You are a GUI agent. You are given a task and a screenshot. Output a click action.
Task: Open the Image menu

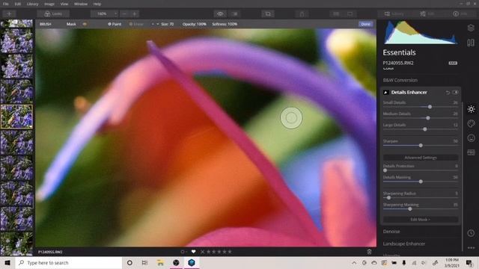49,4
